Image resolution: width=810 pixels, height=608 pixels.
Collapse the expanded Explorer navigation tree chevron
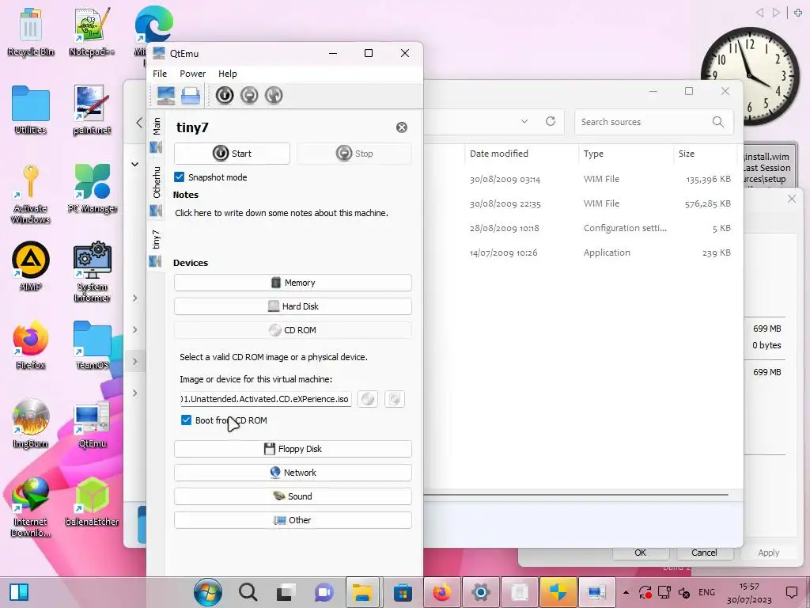[134, 165]
